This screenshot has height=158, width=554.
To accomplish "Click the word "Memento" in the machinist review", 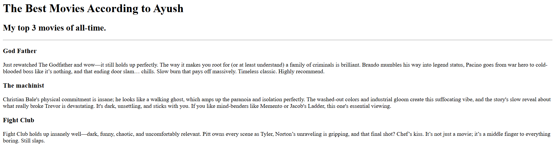I will [271, 106].
